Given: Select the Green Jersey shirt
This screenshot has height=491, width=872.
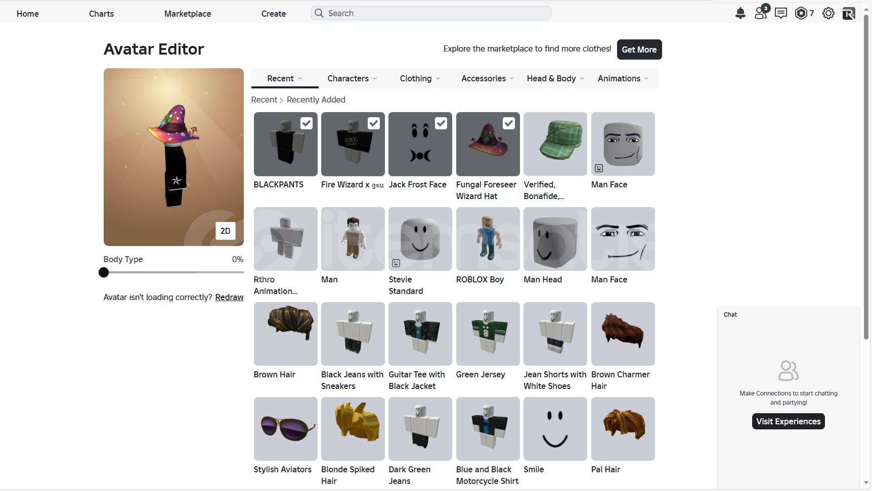Looking at the screenshot, I should point(488,334).
